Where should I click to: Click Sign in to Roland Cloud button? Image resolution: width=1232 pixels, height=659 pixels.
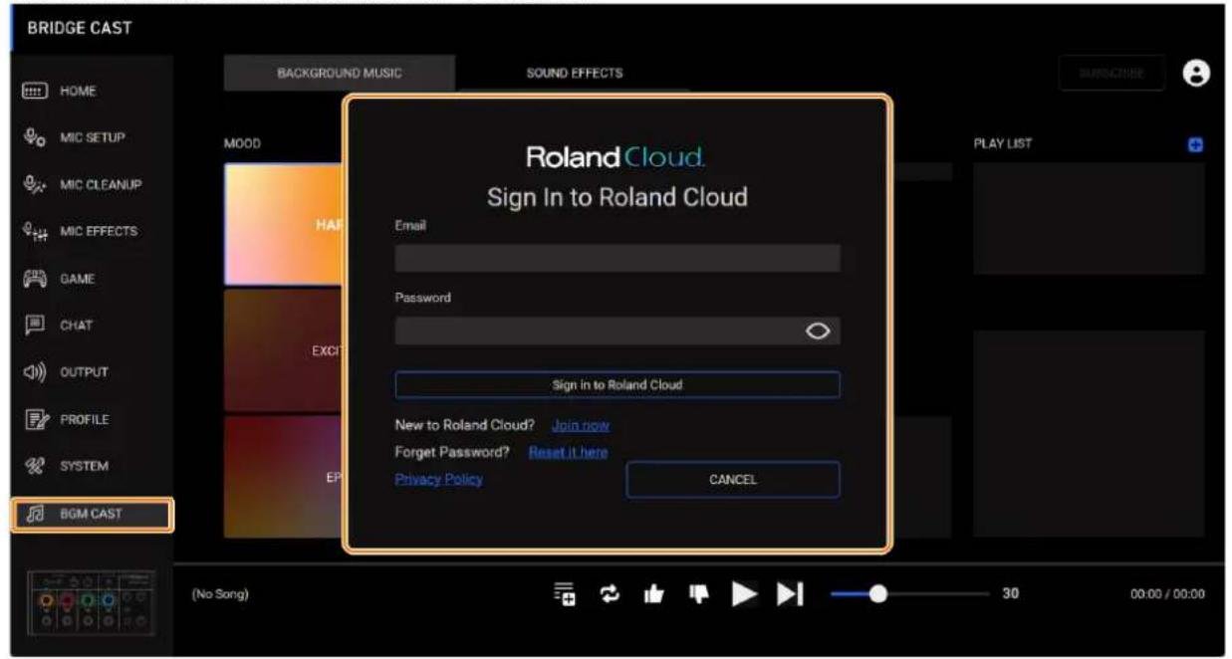(617, 384)
